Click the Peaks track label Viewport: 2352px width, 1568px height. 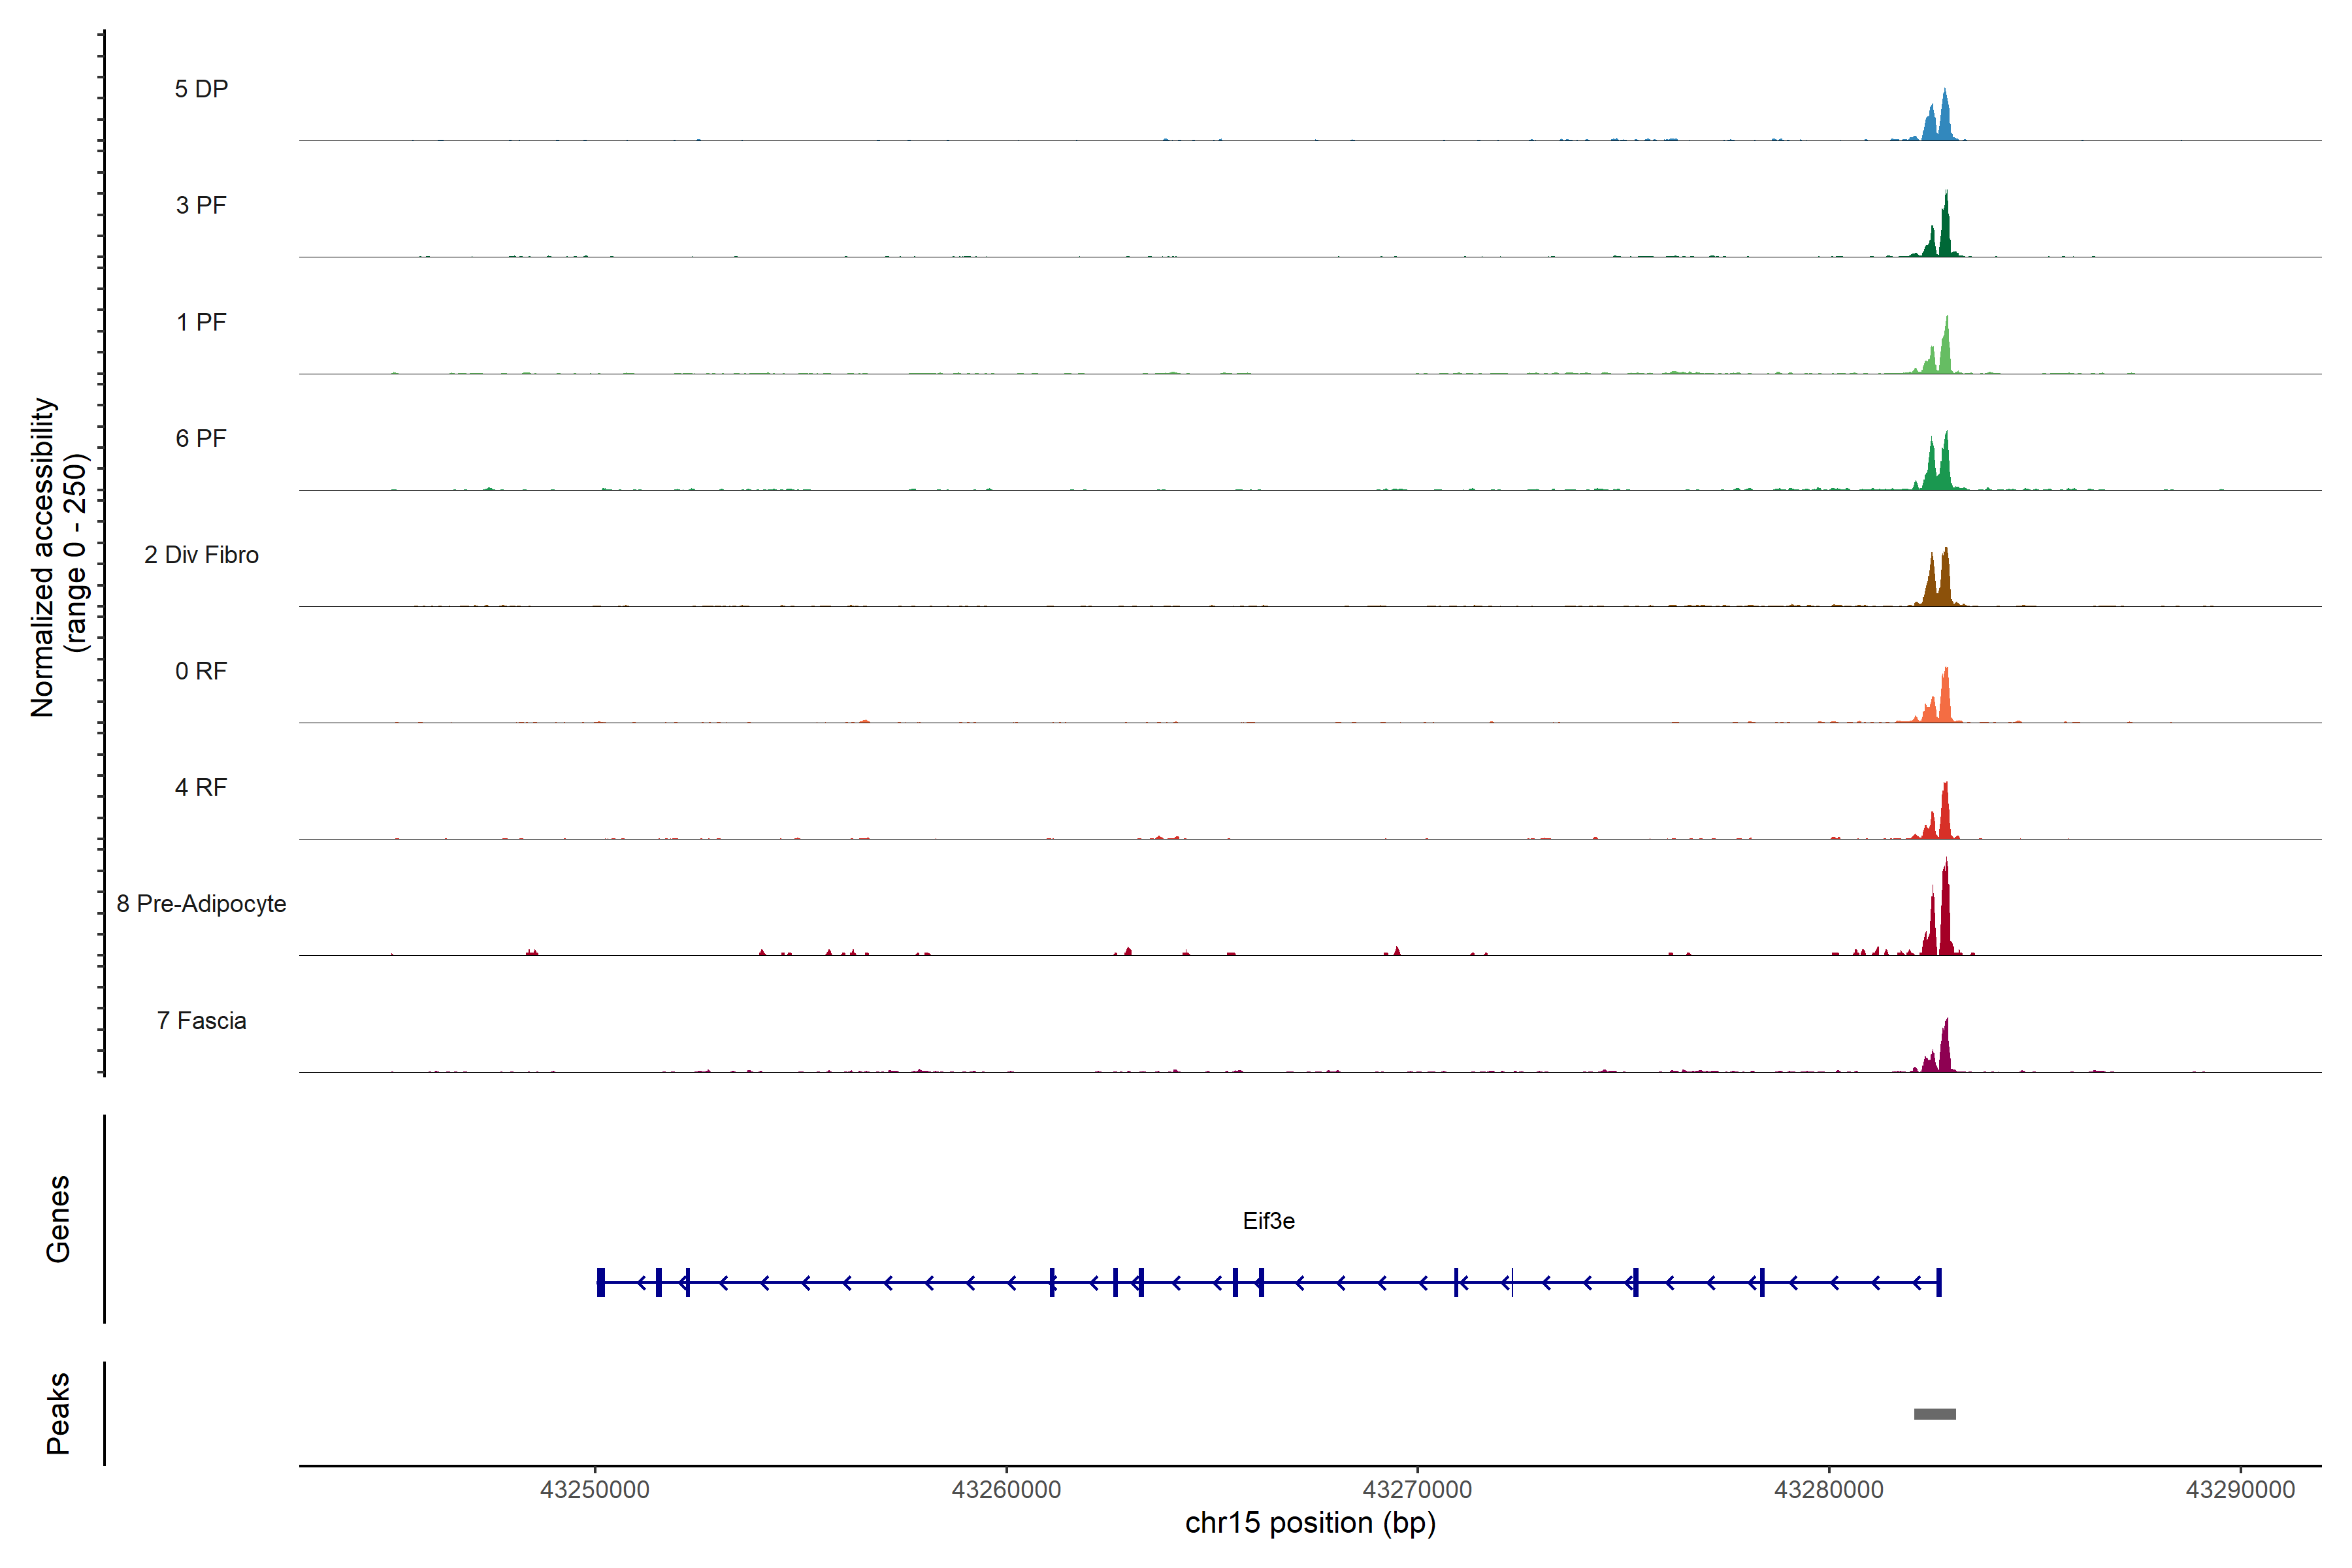click(x=58, y=1413)
